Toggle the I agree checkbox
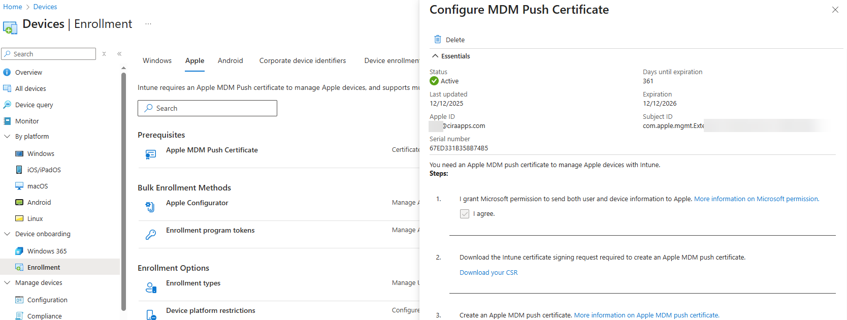 [465, 214]
